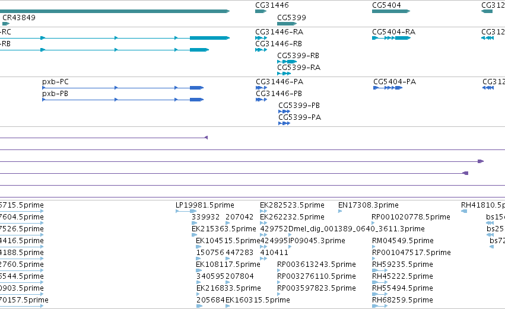The image size is (505, 309).
Task: Click the CG31446-PB protein label
Action: [x=279, y=94]
